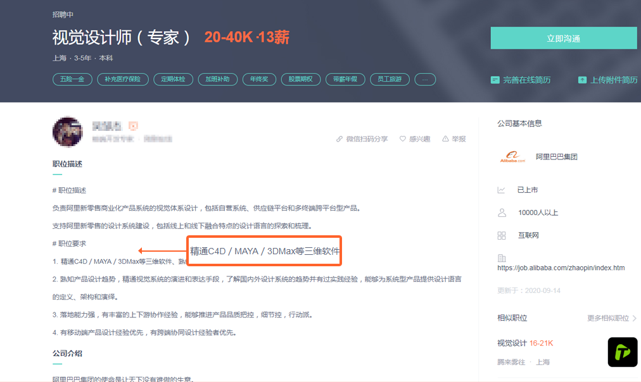This screenshot has height=382, width=641.
Task: Click the 招聘中 status label
Action: pos(63,15)
